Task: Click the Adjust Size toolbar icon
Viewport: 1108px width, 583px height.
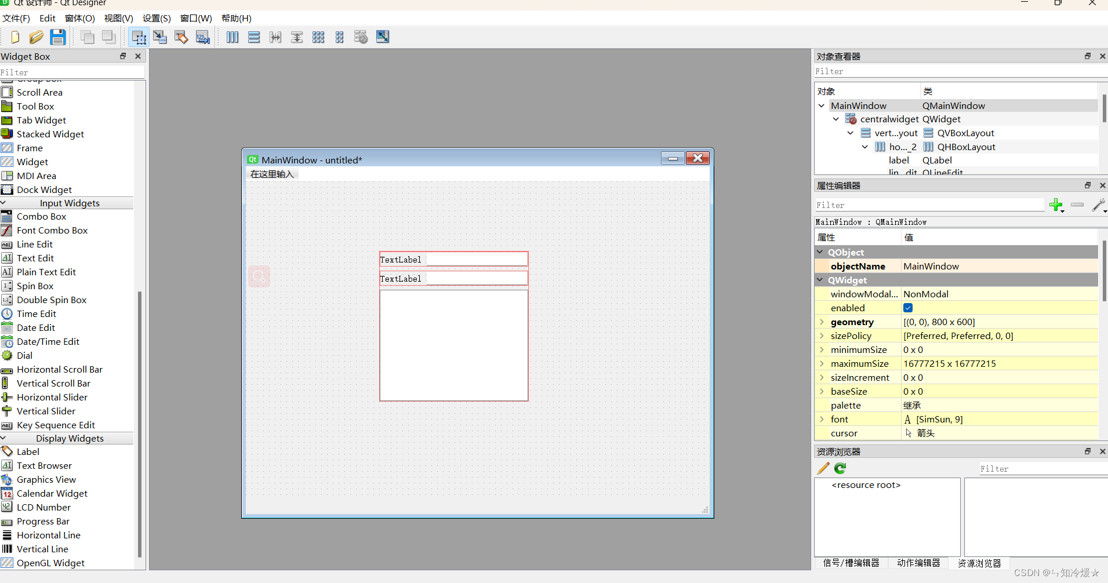Action: 383,37
